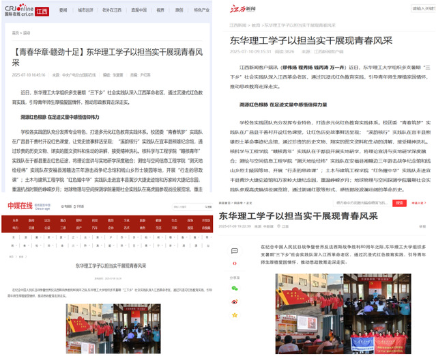Click the 东华理工学子 headline on Jiangxi News
This screenshot has height=363, width=436.
[x=311, y=40]
